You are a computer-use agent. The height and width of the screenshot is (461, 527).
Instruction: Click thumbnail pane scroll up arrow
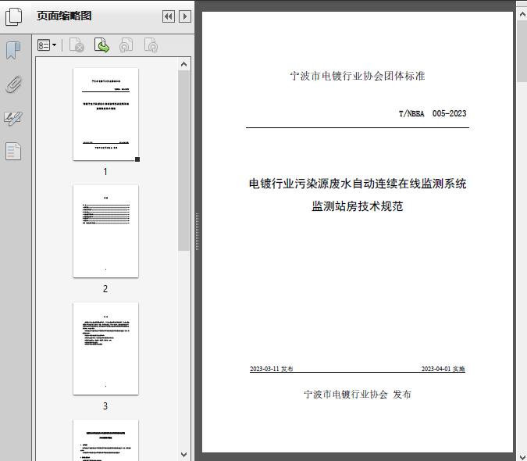[183, 64]
